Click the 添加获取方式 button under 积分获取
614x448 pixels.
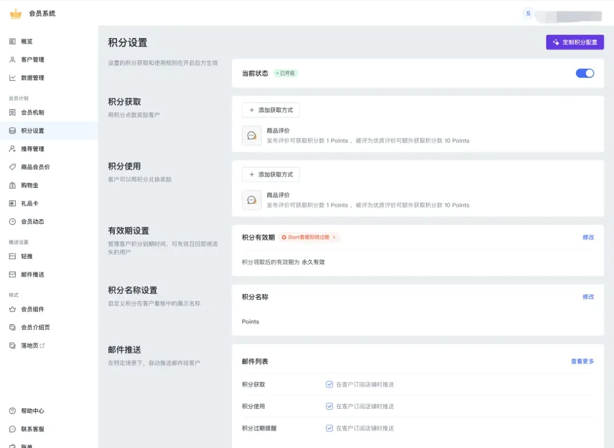[x=271, y=110]
